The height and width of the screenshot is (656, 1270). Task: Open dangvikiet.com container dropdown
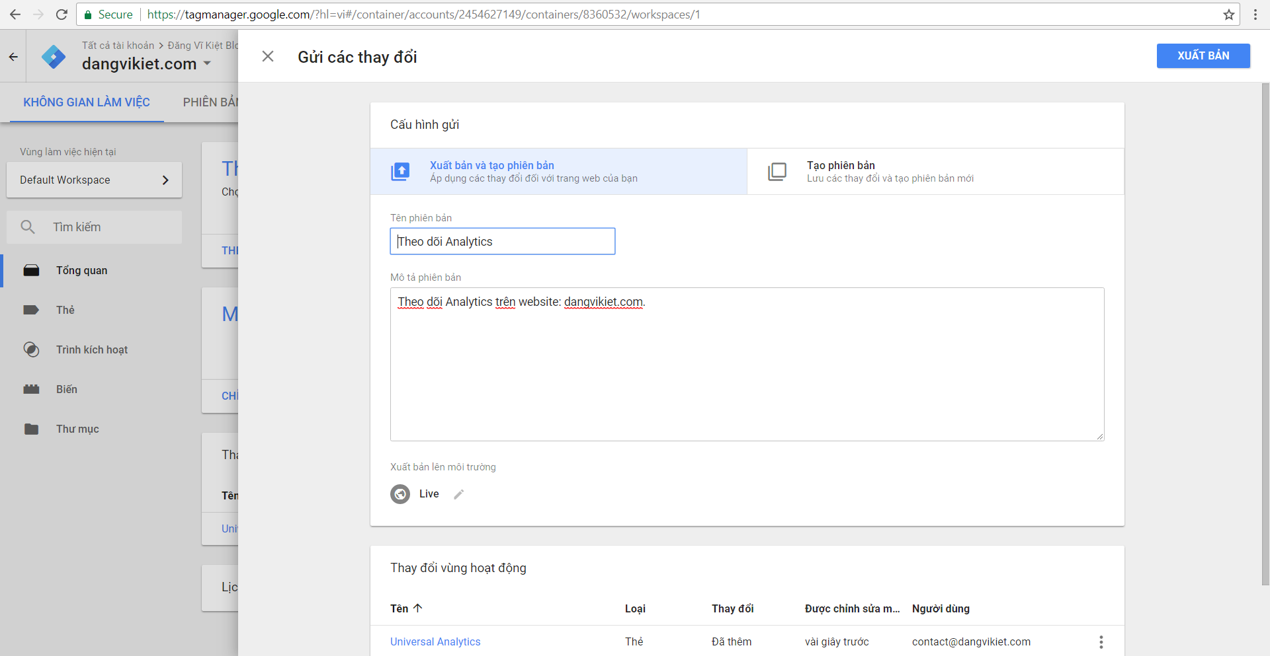point(146,63)
